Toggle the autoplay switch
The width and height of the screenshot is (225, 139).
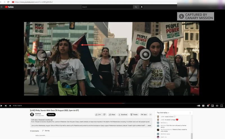(x=199, y=106)
